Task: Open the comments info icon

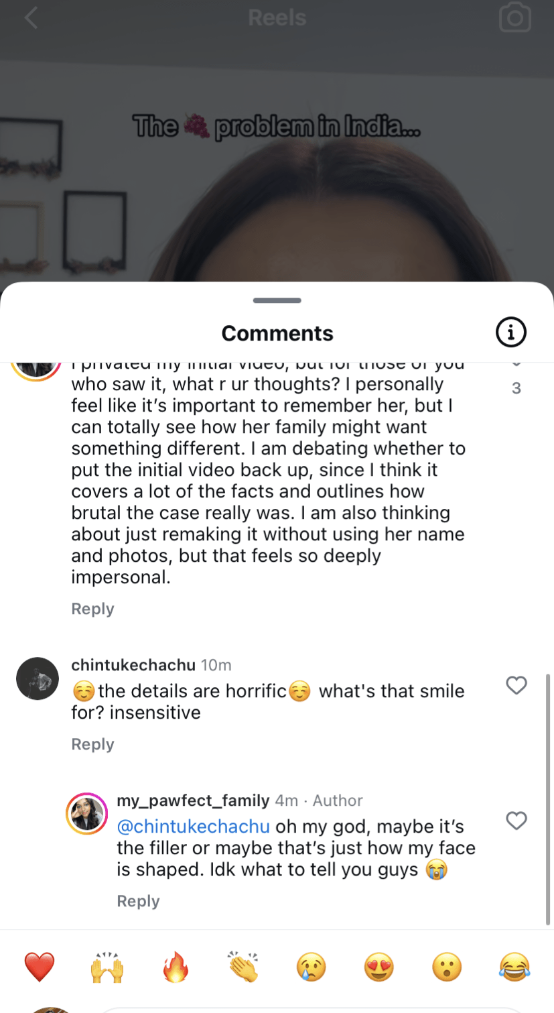Action: (511, 333)
